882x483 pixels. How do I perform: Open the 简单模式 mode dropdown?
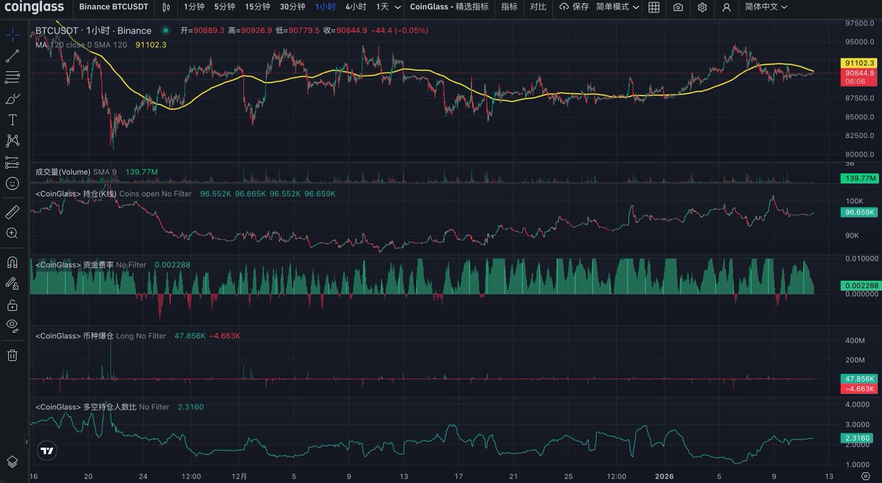pos(617,7)
